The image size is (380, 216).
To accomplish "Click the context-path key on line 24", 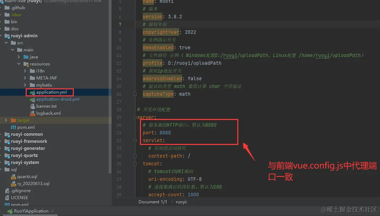I will pos(165,156).
